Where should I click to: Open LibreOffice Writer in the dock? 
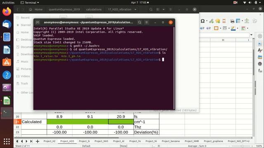click(7, 50)
